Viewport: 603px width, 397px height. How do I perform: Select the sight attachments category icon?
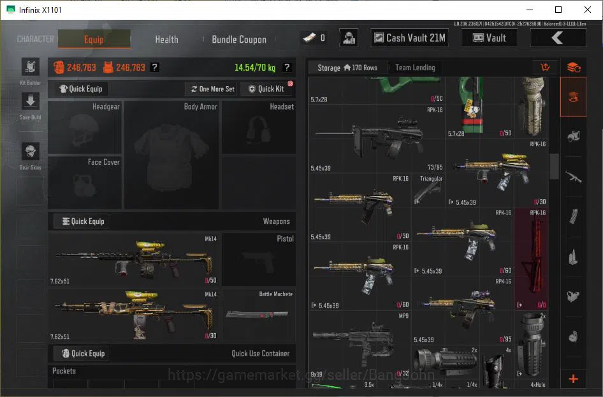[x=574, y=297]
